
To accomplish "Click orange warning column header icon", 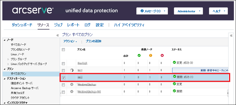I will coord(150,56).
